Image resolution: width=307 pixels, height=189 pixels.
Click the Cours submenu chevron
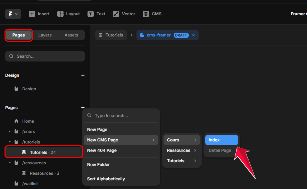(195, 140)
